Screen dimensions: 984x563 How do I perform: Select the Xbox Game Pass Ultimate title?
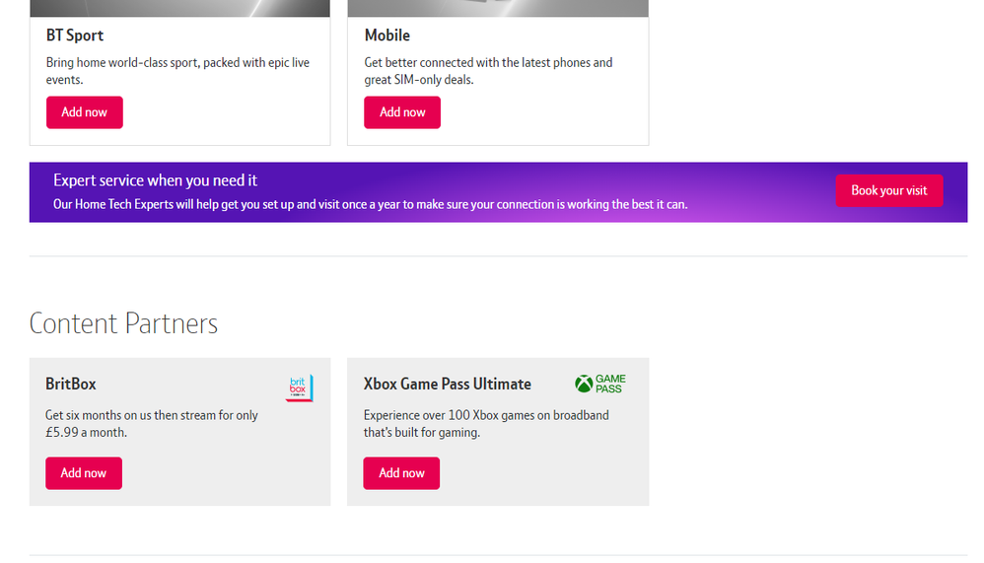[x=448, y=384]
